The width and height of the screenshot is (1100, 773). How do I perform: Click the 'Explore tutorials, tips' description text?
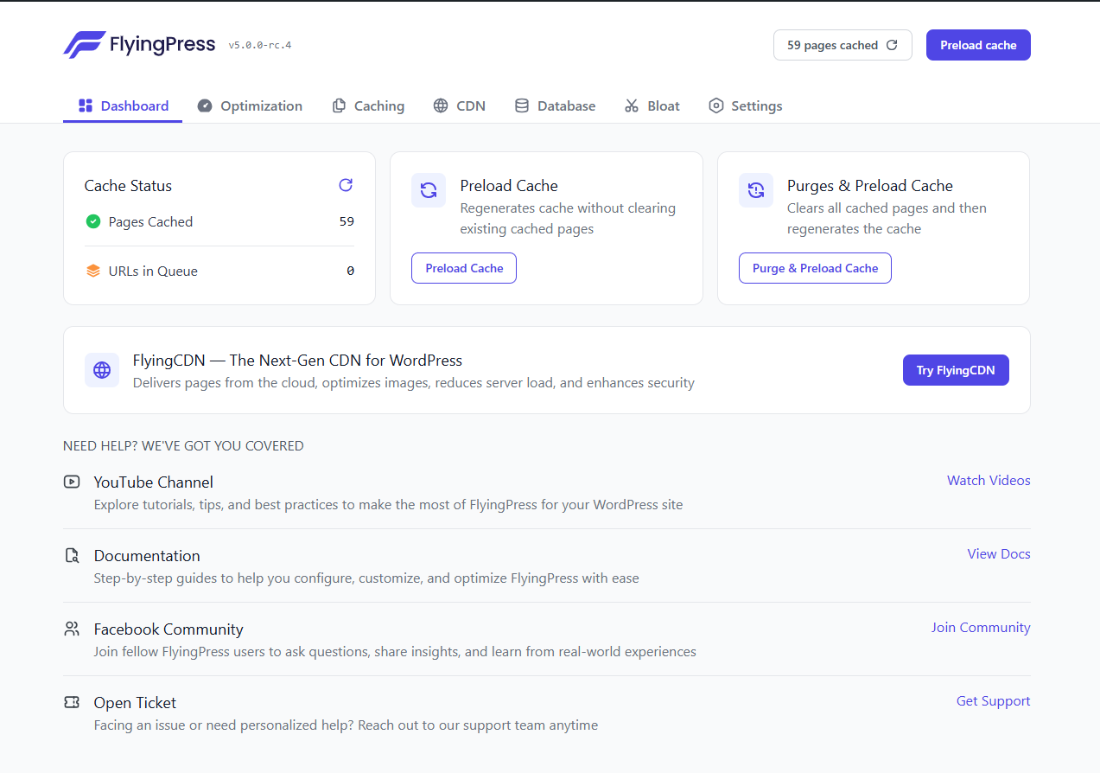388,505
